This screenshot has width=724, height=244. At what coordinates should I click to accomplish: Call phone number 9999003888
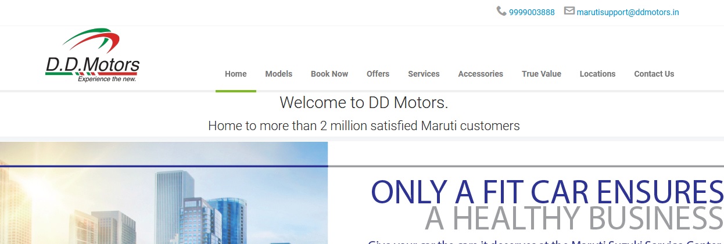click(532, 12)
